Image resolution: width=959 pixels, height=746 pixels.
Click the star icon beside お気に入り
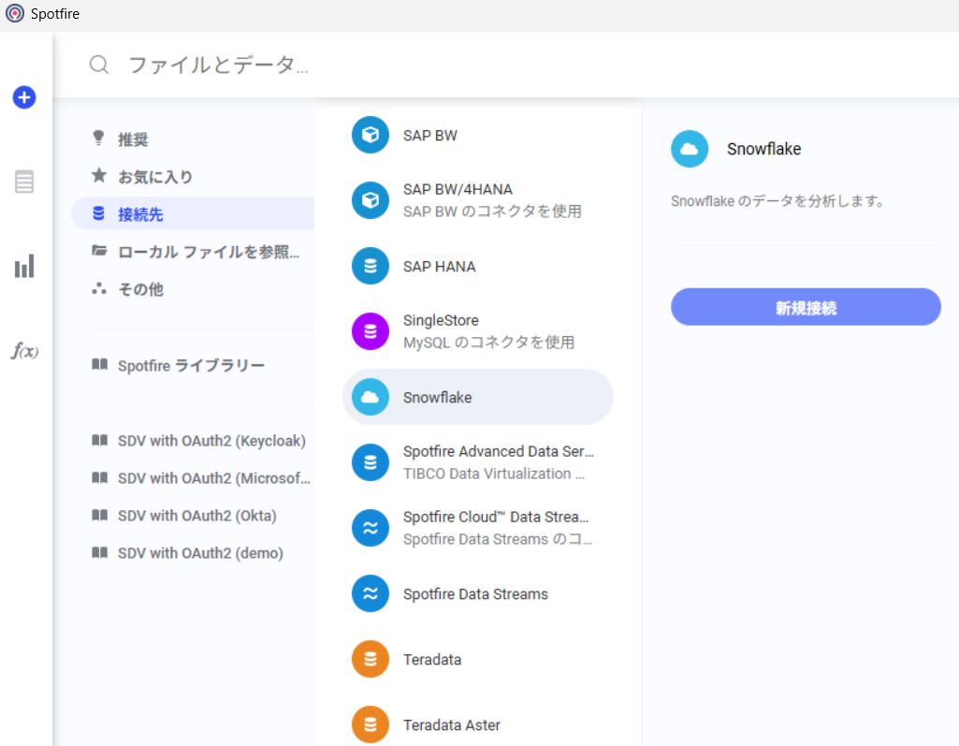point(99,176)
